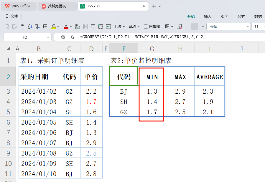265x182 pixels.
Task: Open the fill color dropdown arrow
Action: [58, 27]
